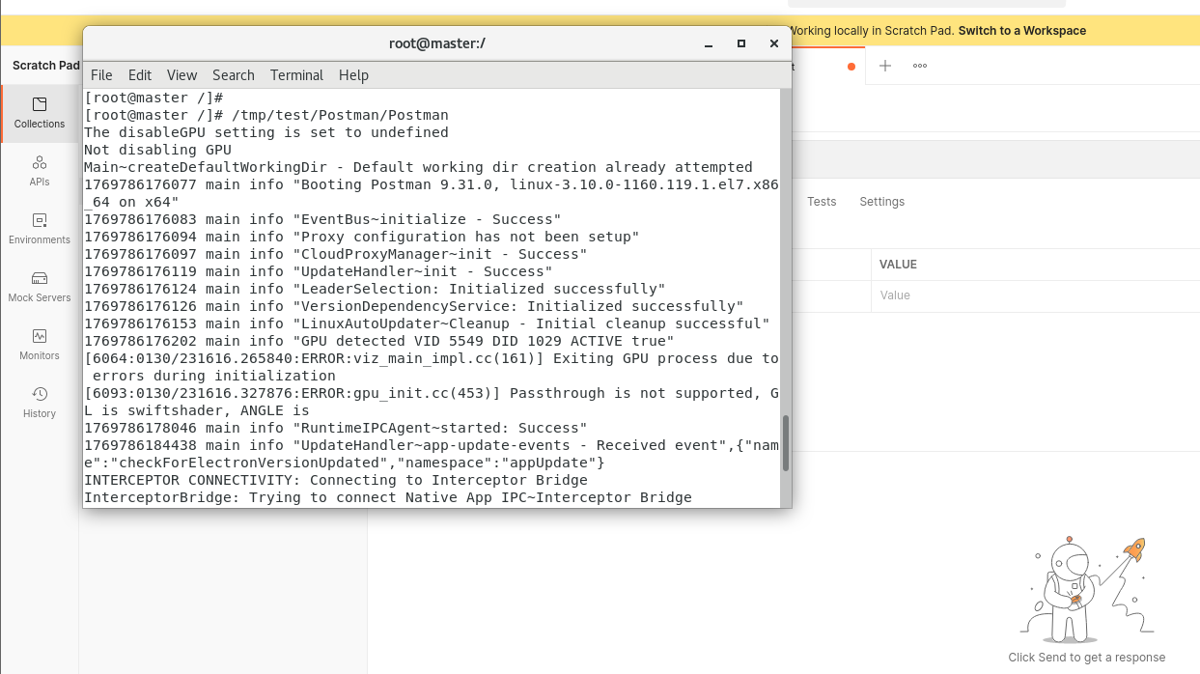1200x674 pixels.
Task: Click the "GPU detected VID 5549" log line
Action: coord(379,341)
